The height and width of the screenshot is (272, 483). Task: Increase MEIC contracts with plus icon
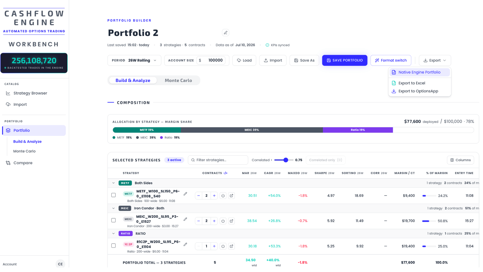(214, 221)
